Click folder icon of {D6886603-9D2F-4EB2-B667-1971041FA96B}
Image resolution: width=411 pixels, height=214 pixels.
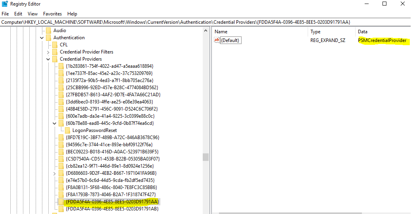coord(61,173)
